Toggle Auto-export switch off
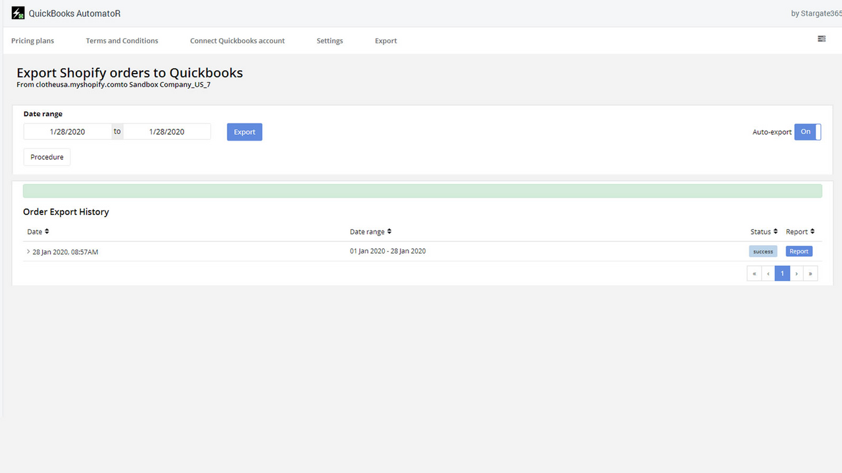Screen dimensions: 842x473 (x=808, y=132)
